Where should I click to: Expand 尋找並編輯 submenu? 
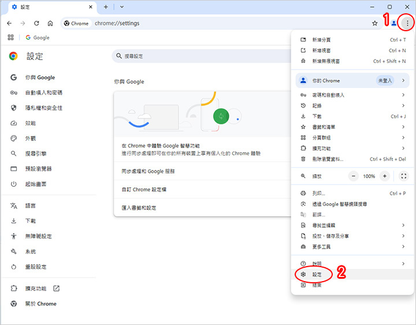point(352,225)
